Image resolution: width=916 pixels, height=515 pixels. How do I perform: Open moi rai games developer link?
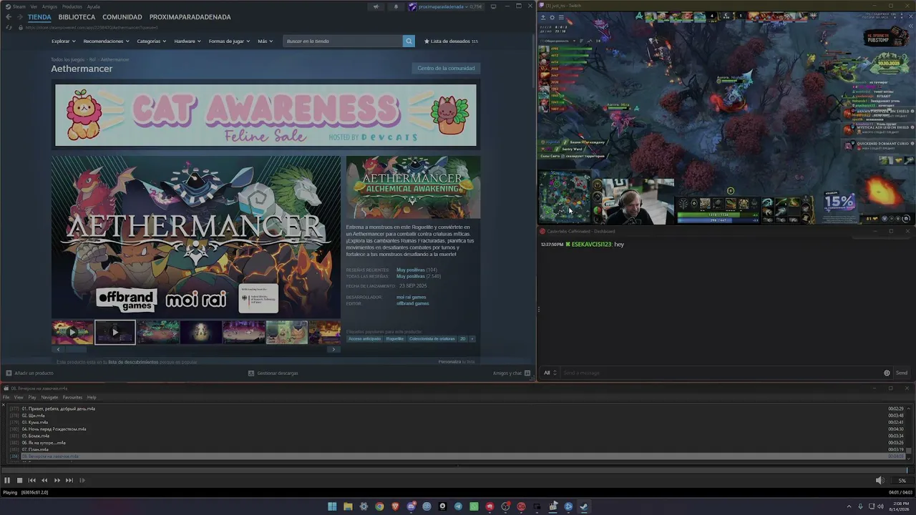pos(411,297)
